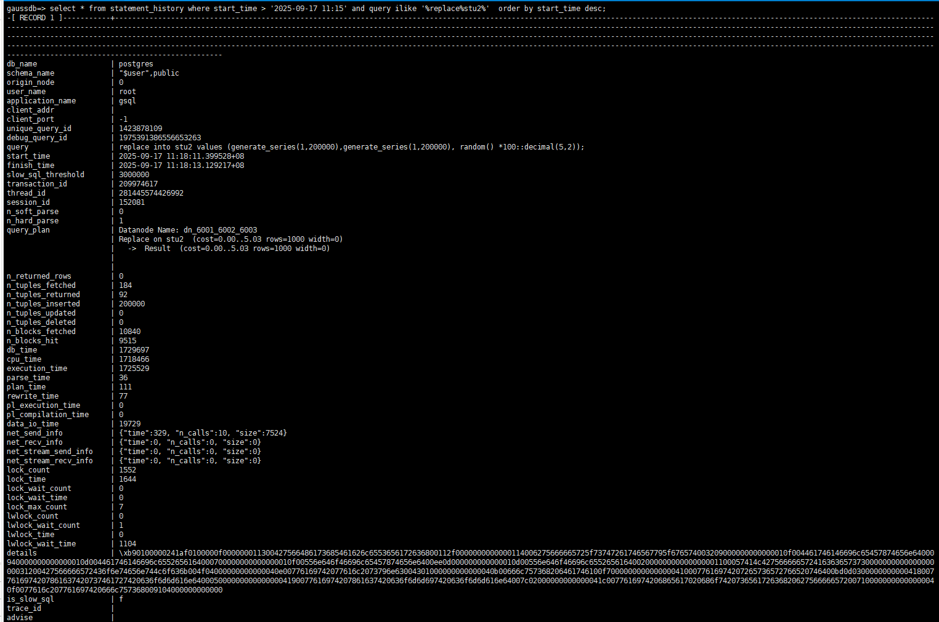Image resolution: width=939 pixels, height=622 pixels.
Task: Click the user_name value 'root'
Action: [128, 92]
